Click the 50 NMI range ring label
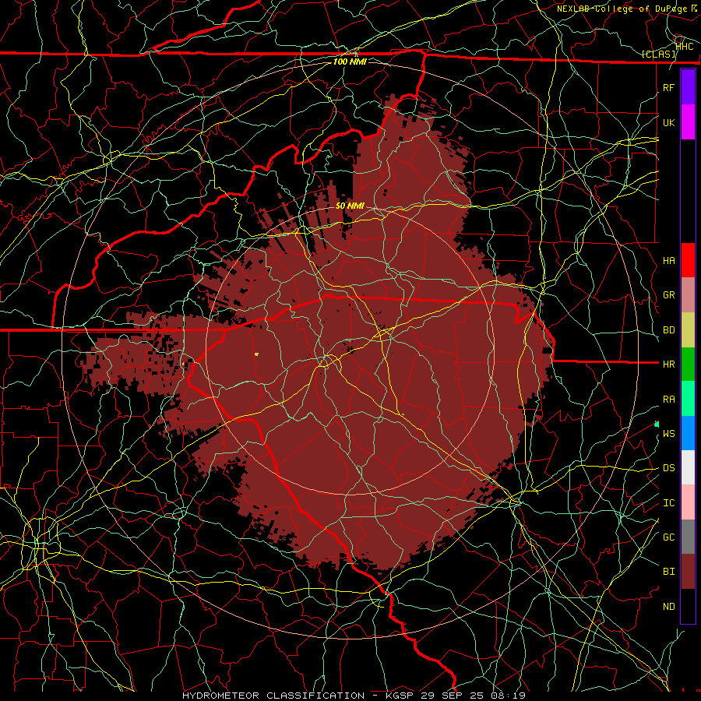Screen dimensions: 701x701 350,206
